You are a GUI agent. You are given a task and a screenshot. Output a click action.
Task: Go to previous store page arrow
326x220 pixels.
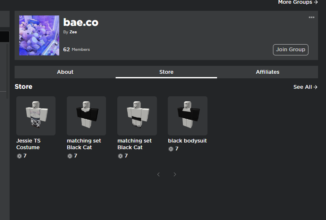pos(159,174)
